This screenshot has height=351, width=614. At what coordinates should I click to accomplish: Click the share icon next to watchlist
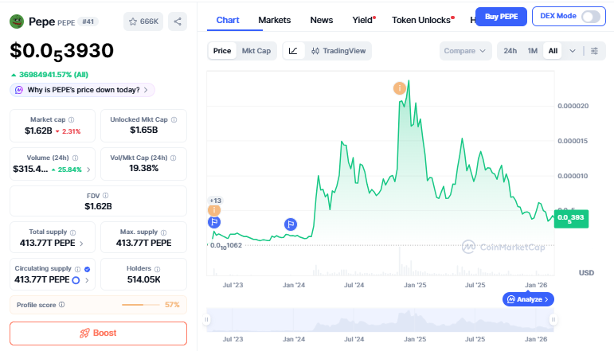pyautogui.click(x=177, y=21)
